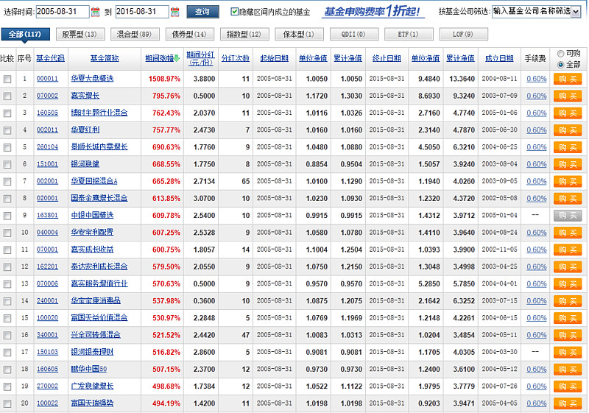Open 嘉实增长 fund link
Screen dimensions: 589x413
point(85,96)
